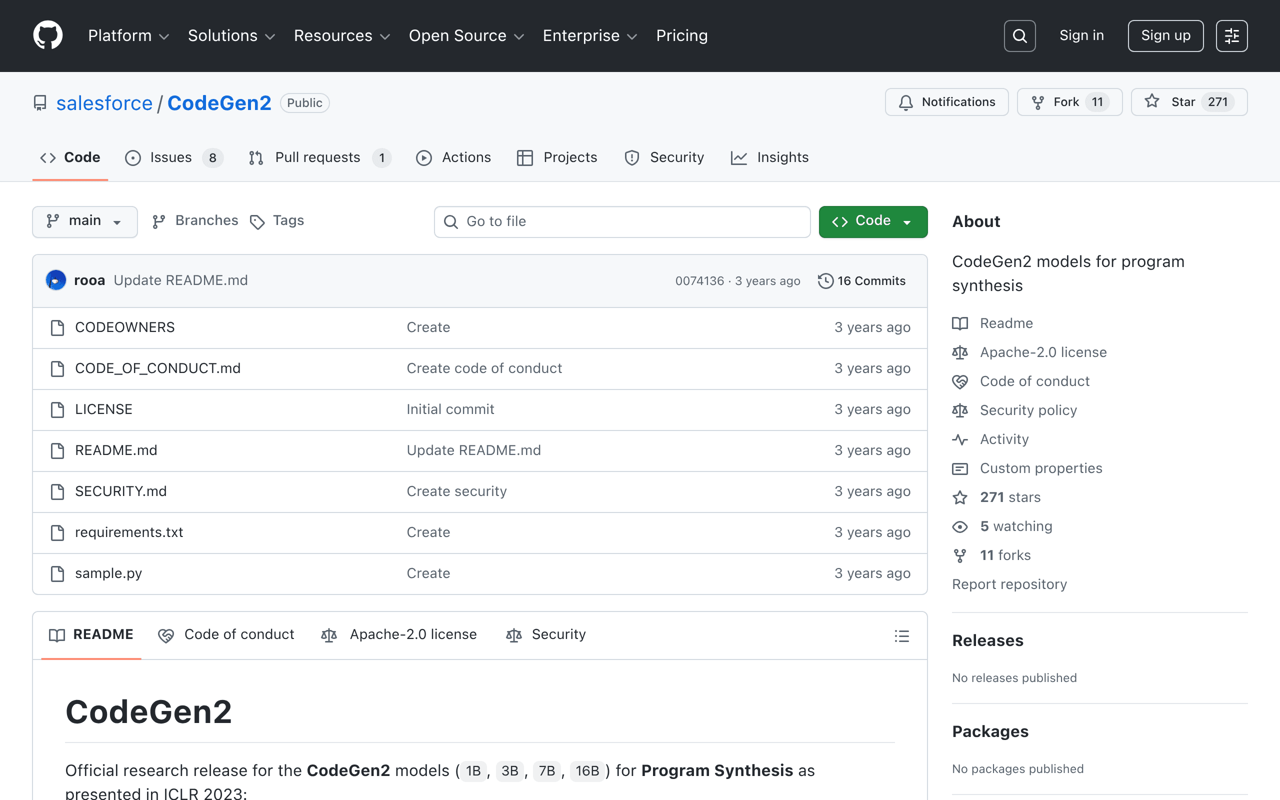1280x800 pixels.
Task: Click the branch icon next to Branches
Action: click(158, 221)
